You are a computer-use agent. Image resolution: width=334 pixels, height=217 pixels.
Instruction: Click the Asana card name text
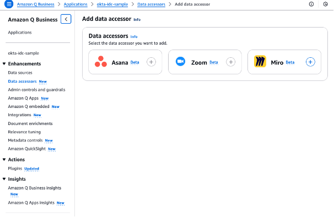pos(120,63)
